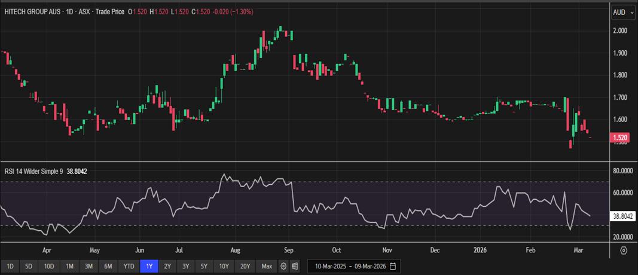Click the chart settings hexagon icon
The height and width of the screenshot is (275, 638).
(x=624, y=250)
